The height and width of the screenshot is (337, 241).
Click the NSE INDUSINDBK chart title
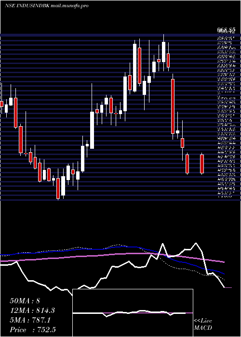46,6
